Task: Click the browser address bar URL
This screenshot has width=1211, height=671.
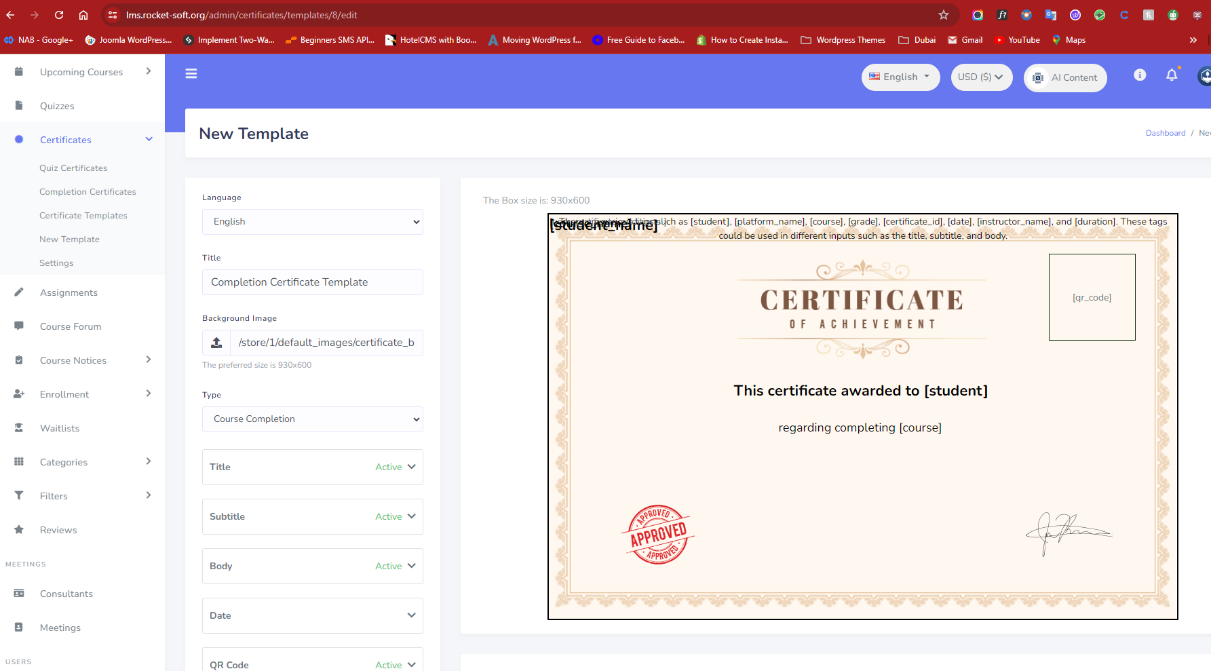Action: (242, 15)
